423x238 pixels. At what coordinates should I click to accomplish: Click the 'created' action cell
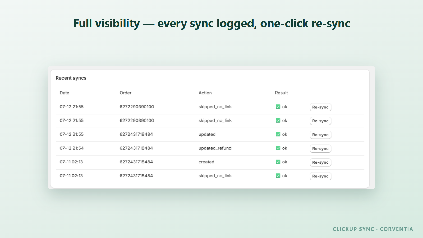click(206, 162)
